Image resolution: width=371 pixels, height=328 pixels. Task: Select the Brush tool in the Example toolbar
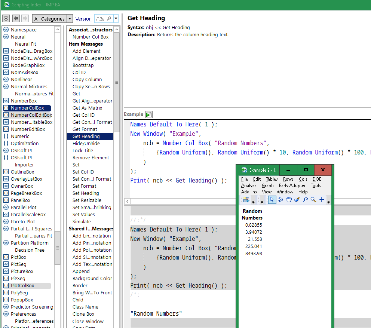[297, 200]
